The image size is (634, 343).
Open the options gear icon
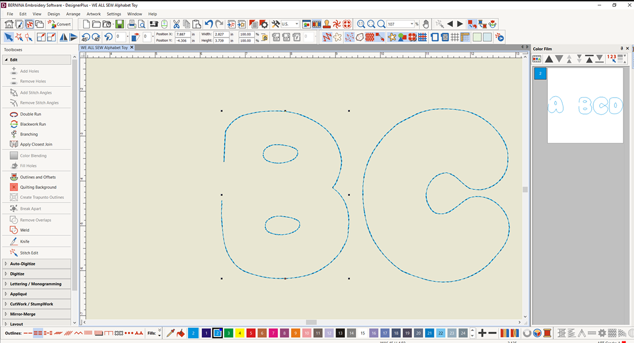coord(264,24)
